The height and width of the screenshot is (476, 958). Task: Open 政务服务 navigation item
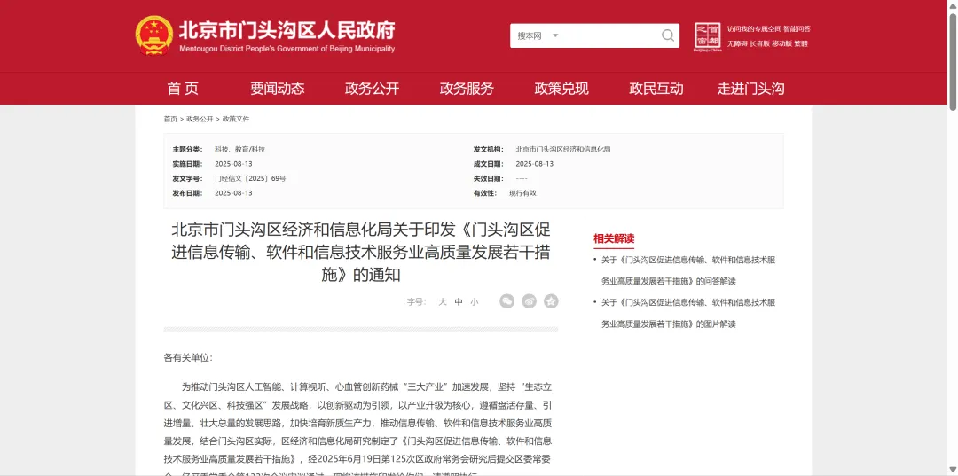click(x=467, y=89)
